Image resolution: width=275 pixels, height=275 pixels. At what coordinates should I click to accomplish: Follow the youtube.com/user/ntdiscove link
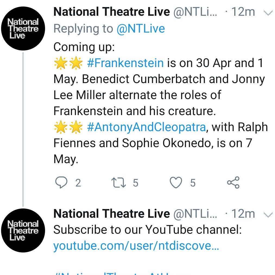(136, 246)
